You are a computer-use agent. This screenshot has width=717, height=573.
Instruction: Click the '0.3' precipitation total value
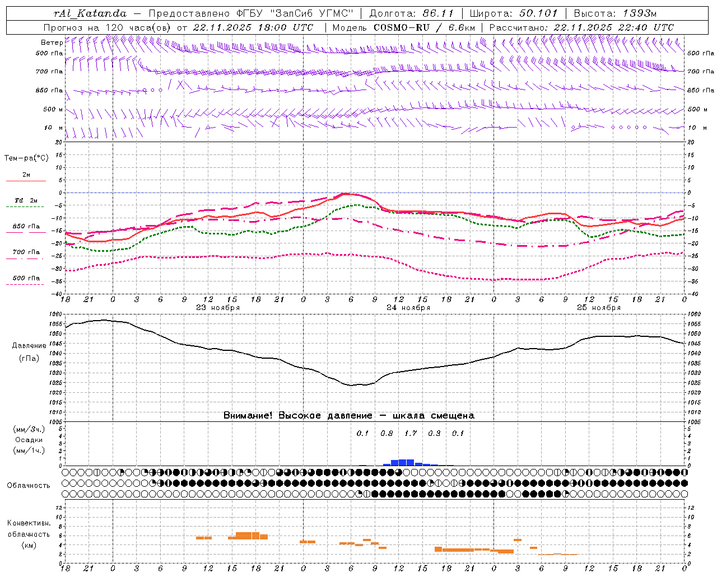[x=434, y=433]
